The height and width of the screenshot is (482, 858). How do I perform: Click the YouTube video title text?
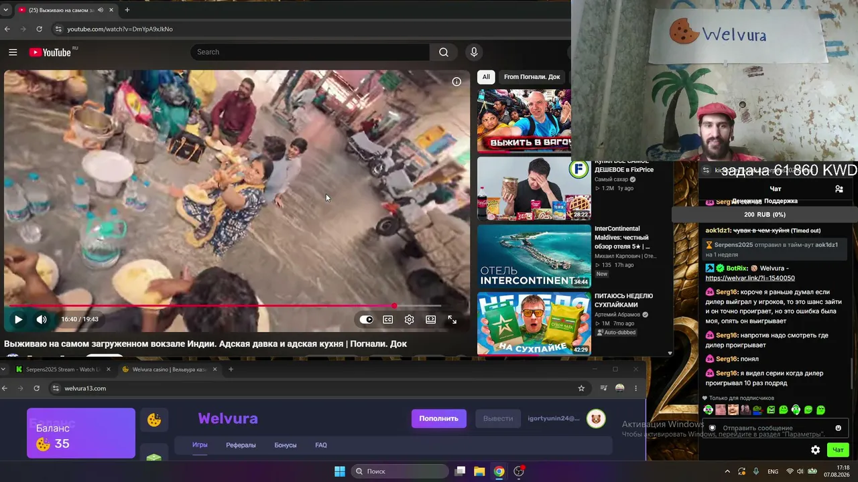pyautogui.click(x=205, y=344)
